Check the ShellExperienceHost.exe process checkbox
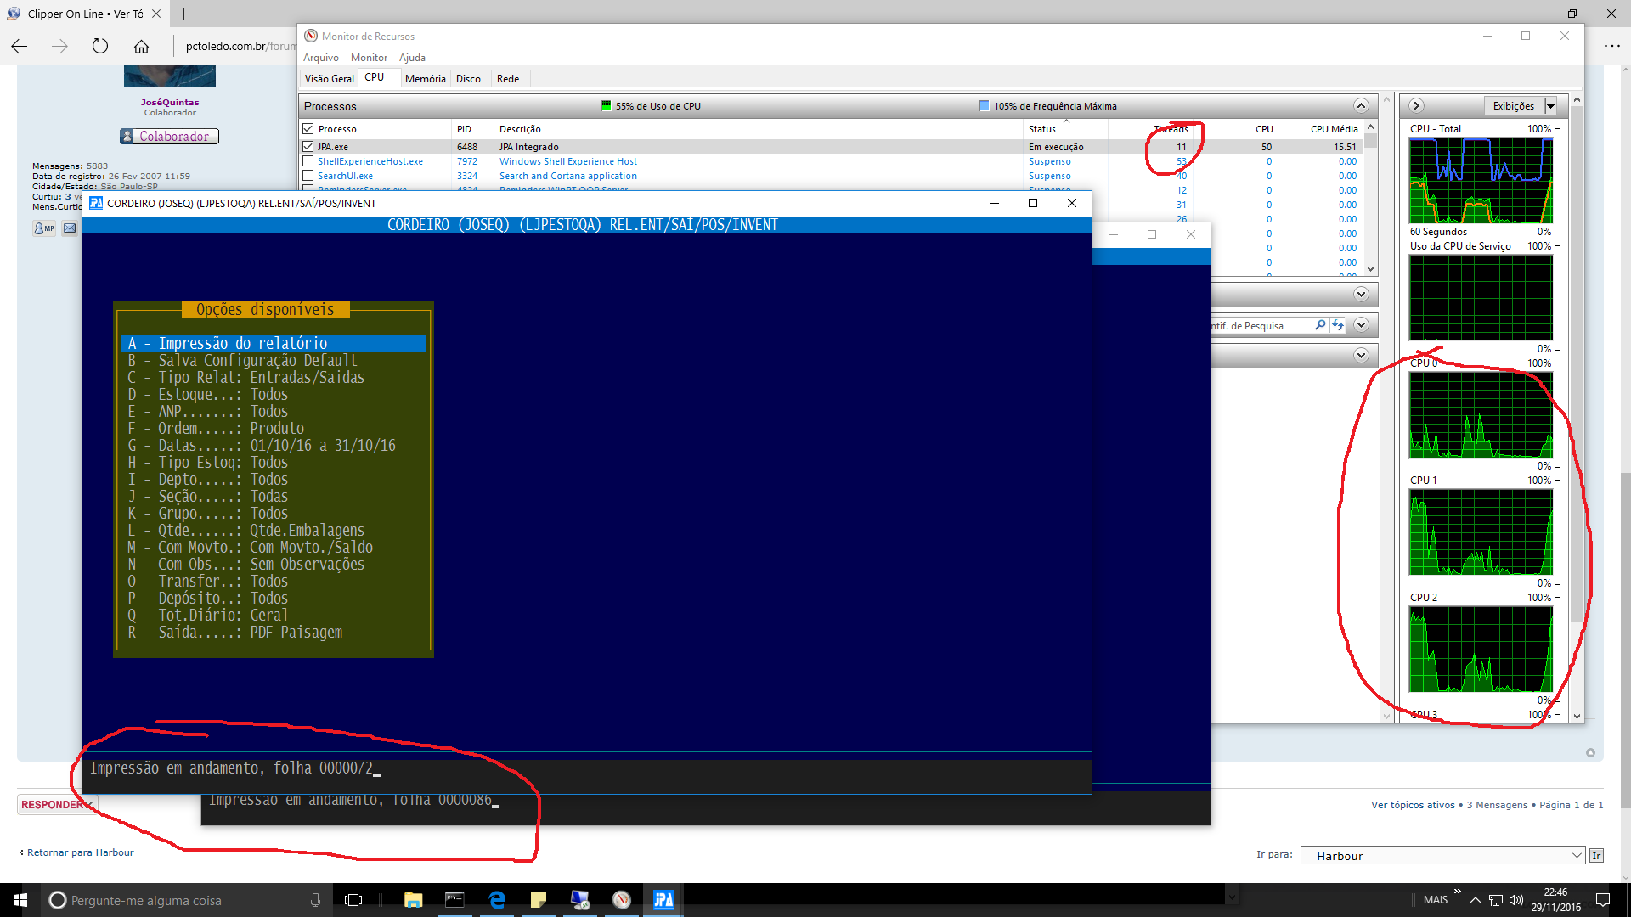This screenshot has width=1631, height=917. pyautogui.click(x=308, y=161)
